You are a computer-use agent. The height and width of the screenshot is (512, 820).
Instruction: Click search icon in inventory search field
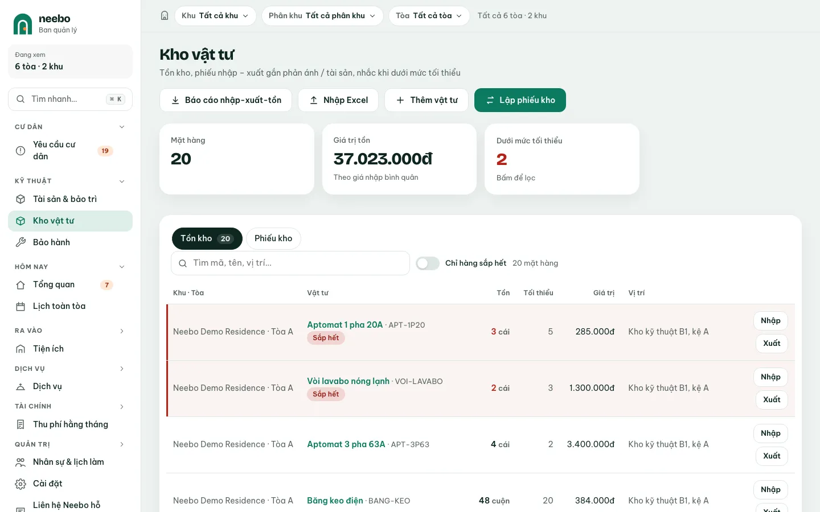point(183,263)
